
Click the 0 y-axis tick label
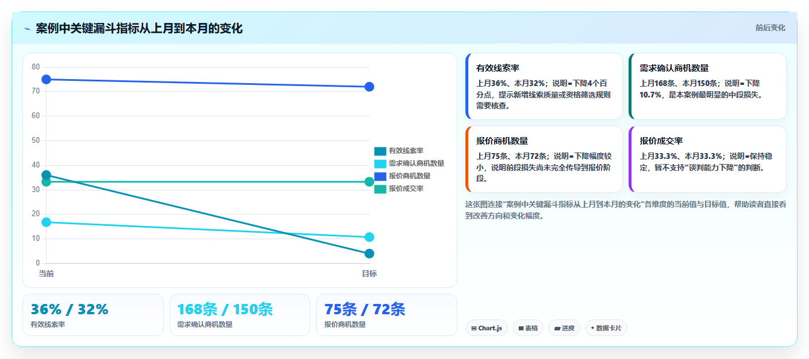pos(38,263)
